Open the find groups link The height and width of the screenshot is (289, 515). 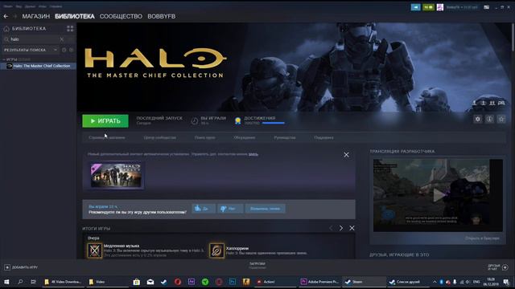(x=204, y=137)
